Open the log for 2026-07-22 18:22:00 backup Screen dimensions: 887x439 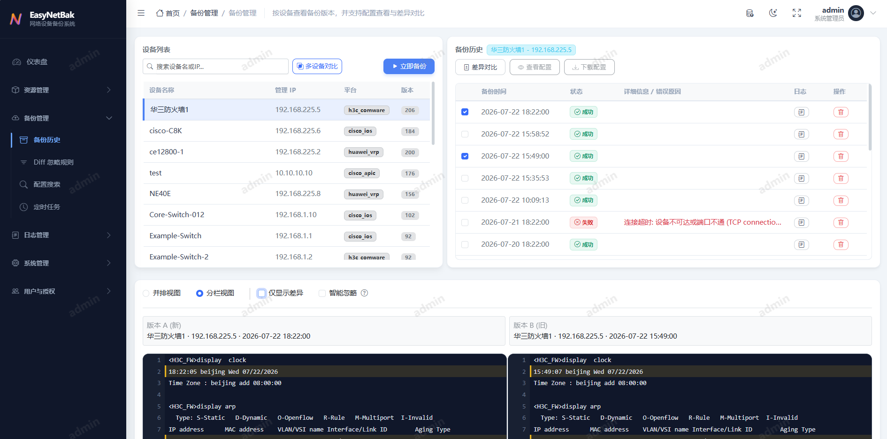802,112
